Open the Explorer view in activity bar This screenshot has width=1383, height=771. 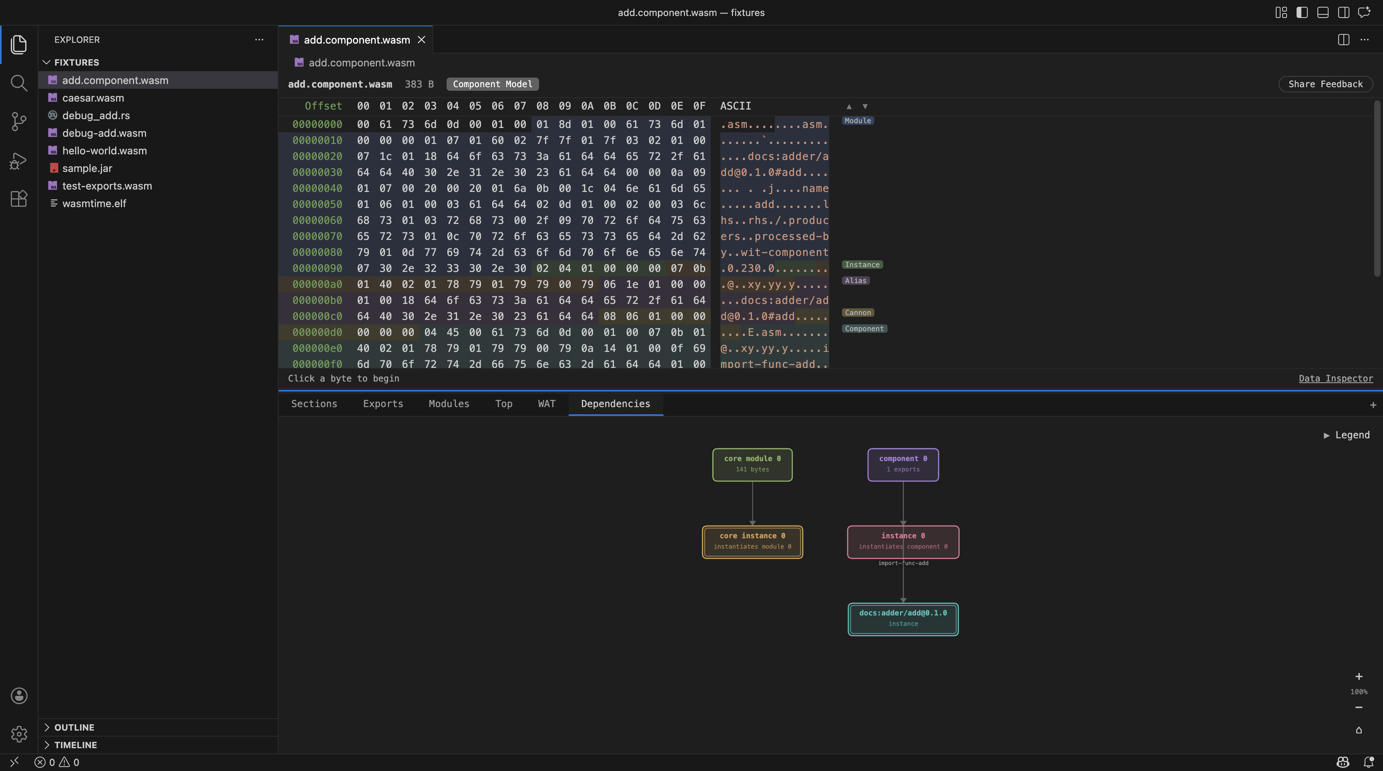pos(19,44)
